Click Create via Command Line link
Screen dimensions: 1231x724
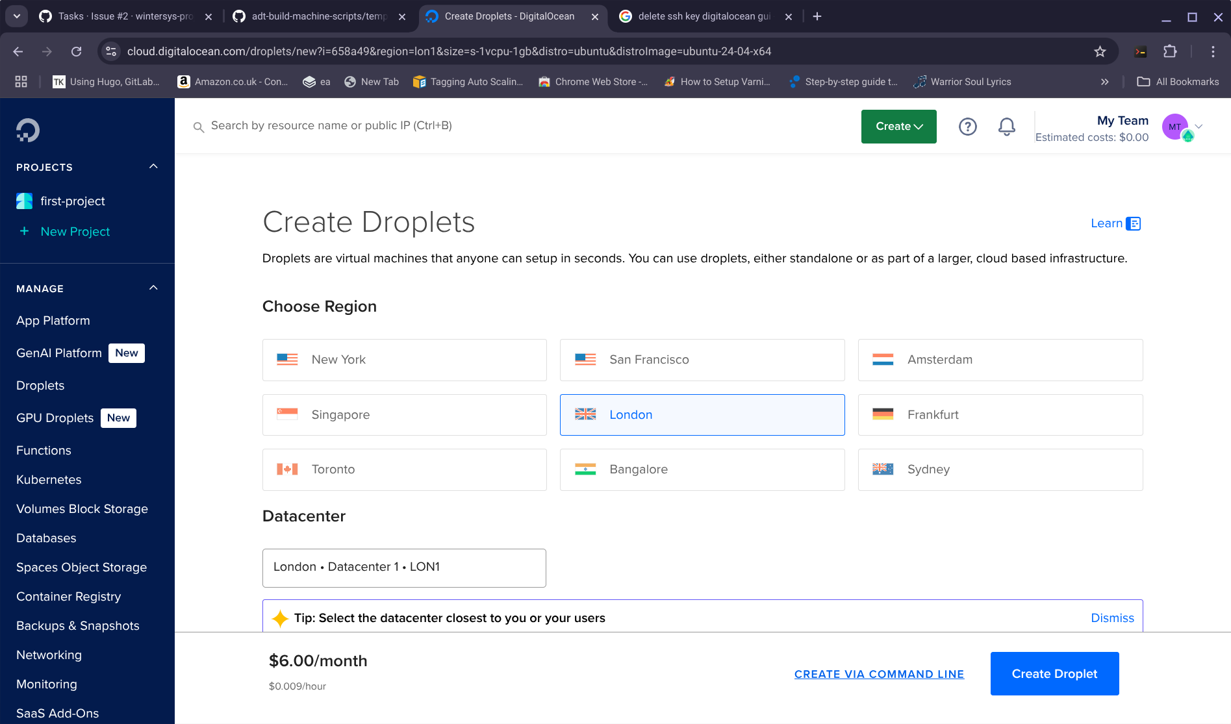(879, 674)
